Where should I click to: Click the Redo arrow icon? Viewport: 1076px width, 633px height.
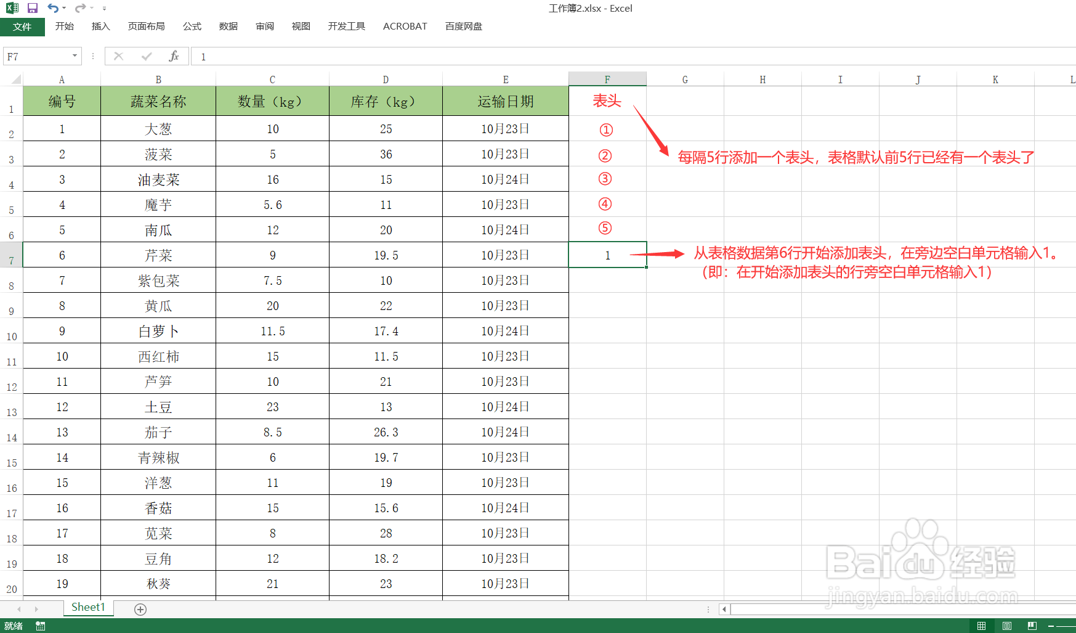(80, 8)
